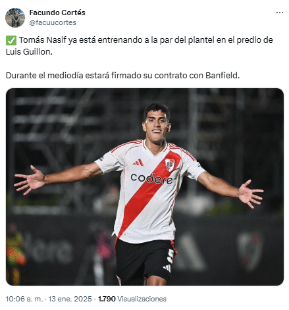
Task: Click the Adidas logo on the shirt
Action: (138, 163)
